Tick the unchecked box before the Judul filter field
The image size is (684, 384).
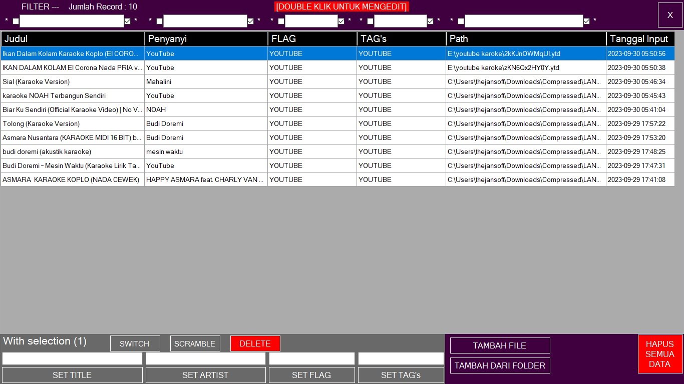click(x=16, y=21)
